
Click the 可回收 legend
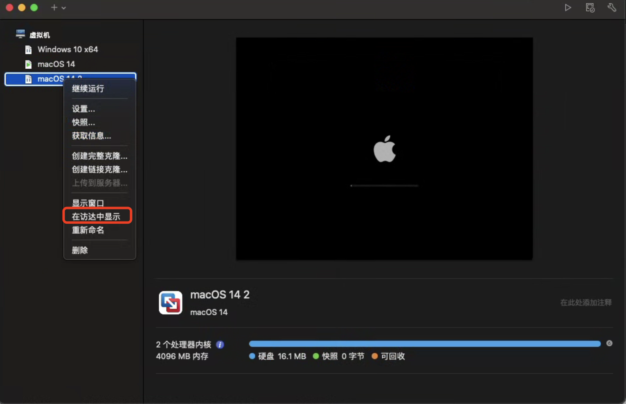(x=388, y=357)
